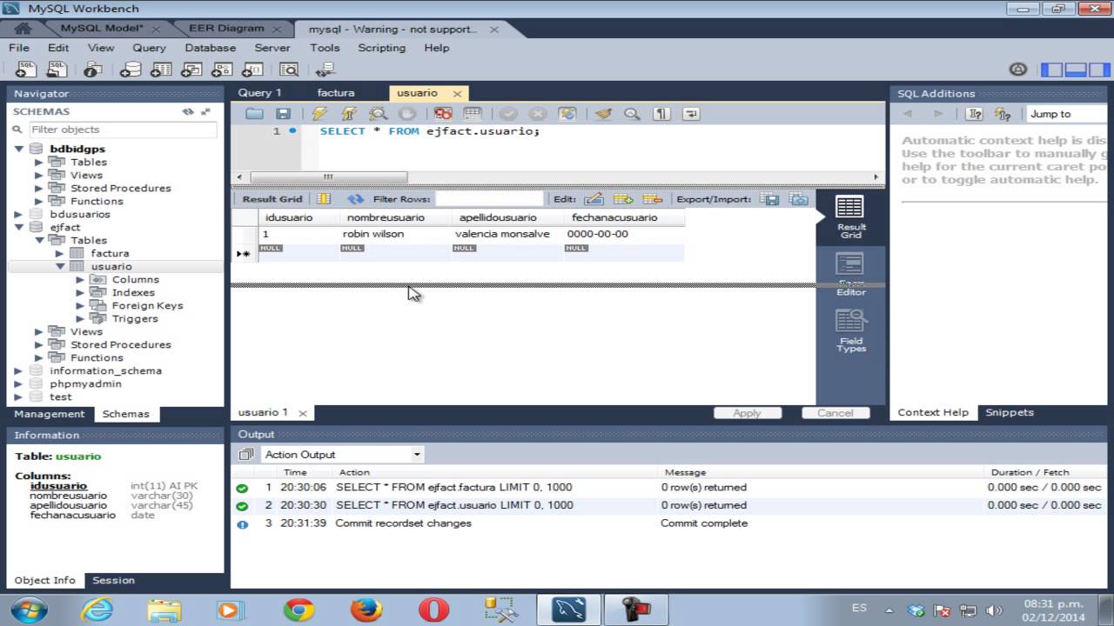The image size is (1114, 626).
Task: Search table data icon in main toolbar
Action: [289, 70]
